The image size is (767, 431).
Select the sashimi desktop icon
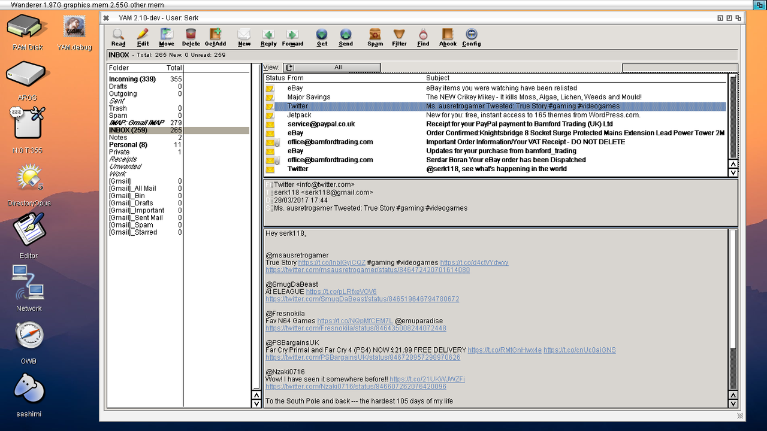[x=29, y=394]
